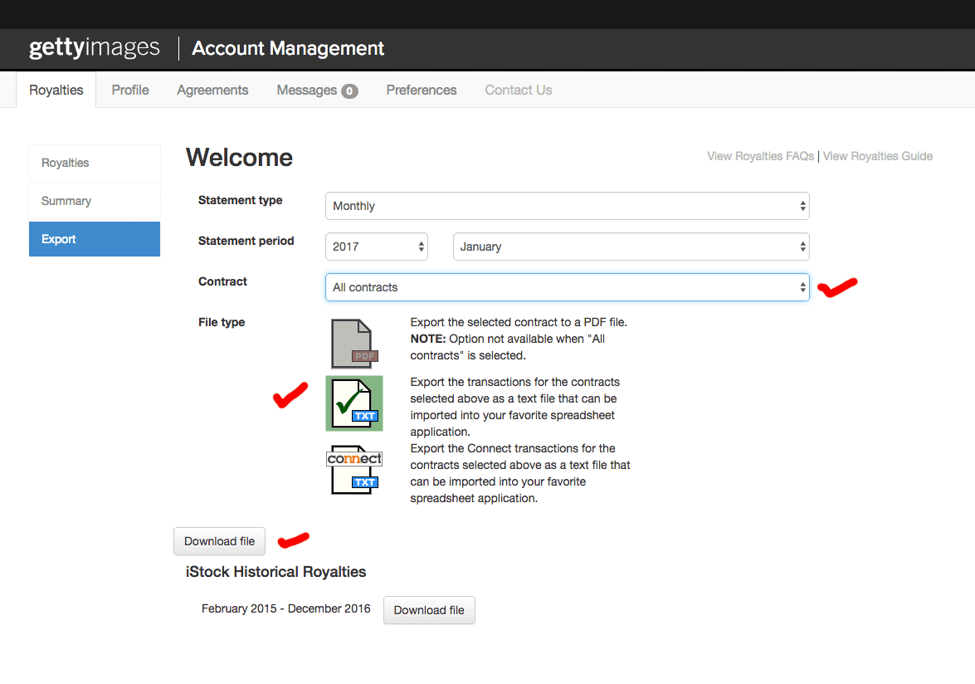Select the PDF file type icon
The height and width of the screenshot is (684, 975).
[354, 344]
